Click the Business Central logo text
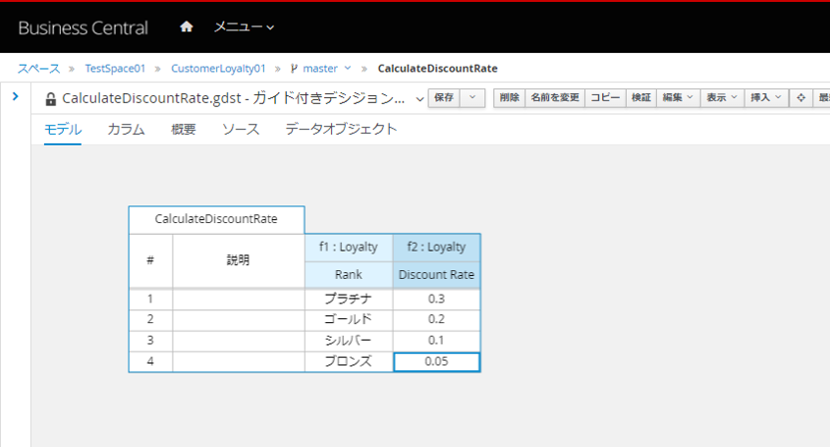This screenshot has height=447, width=830. tap(83, 28)
